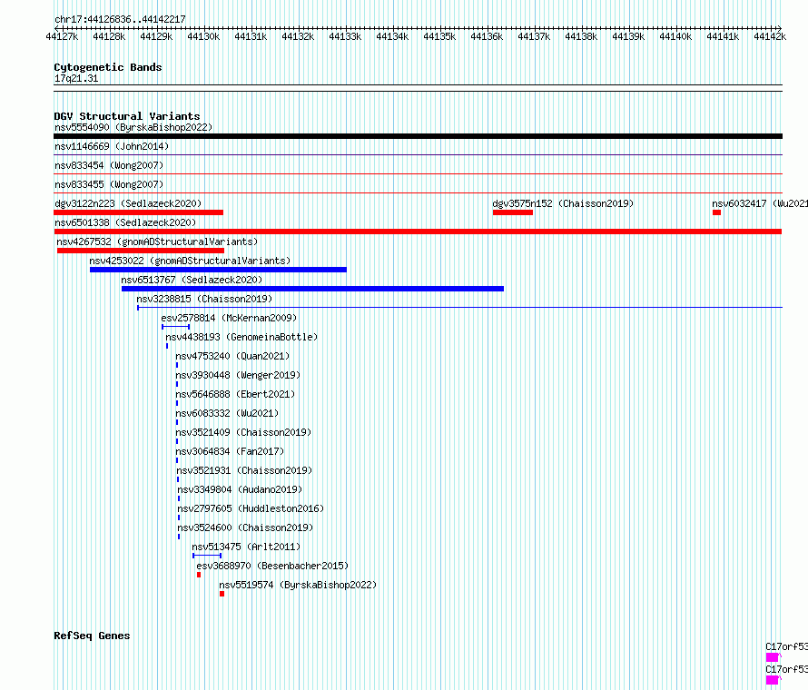Click the long red nsv6501338 bar

click(x=418, y=232)
